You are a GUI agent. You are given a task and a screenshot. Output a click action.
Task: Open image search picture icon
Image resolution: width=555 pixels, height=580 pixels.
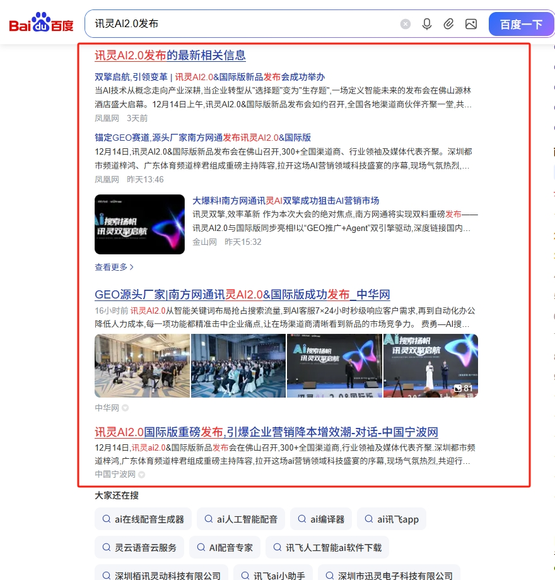click(x=470, y=24)
